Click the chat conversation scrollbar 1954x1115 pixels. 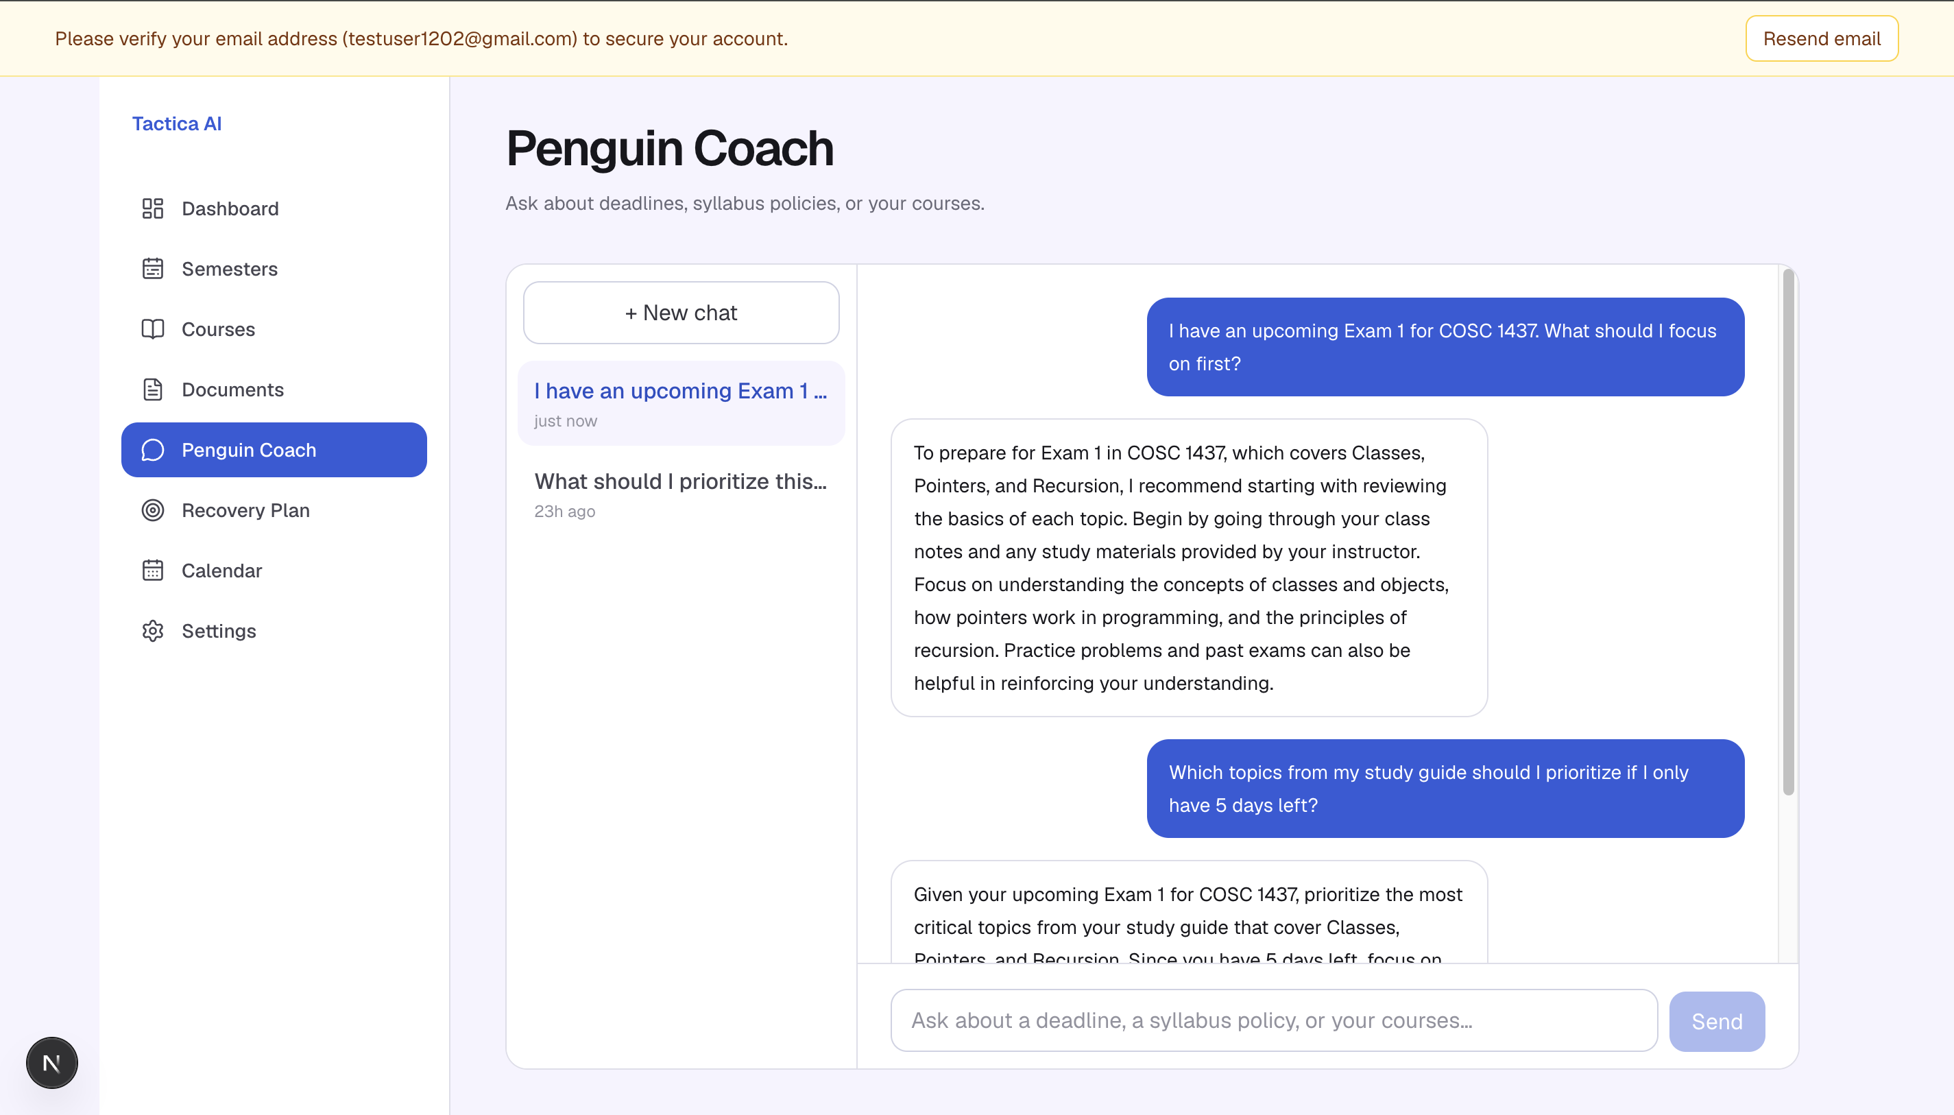point(1788,532)
